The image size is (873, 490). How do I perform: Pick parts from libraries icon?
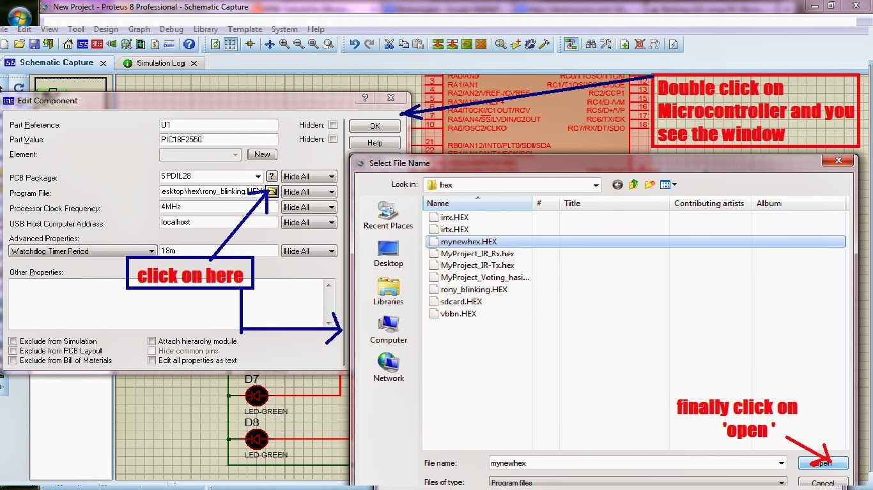tap(501, 44)
